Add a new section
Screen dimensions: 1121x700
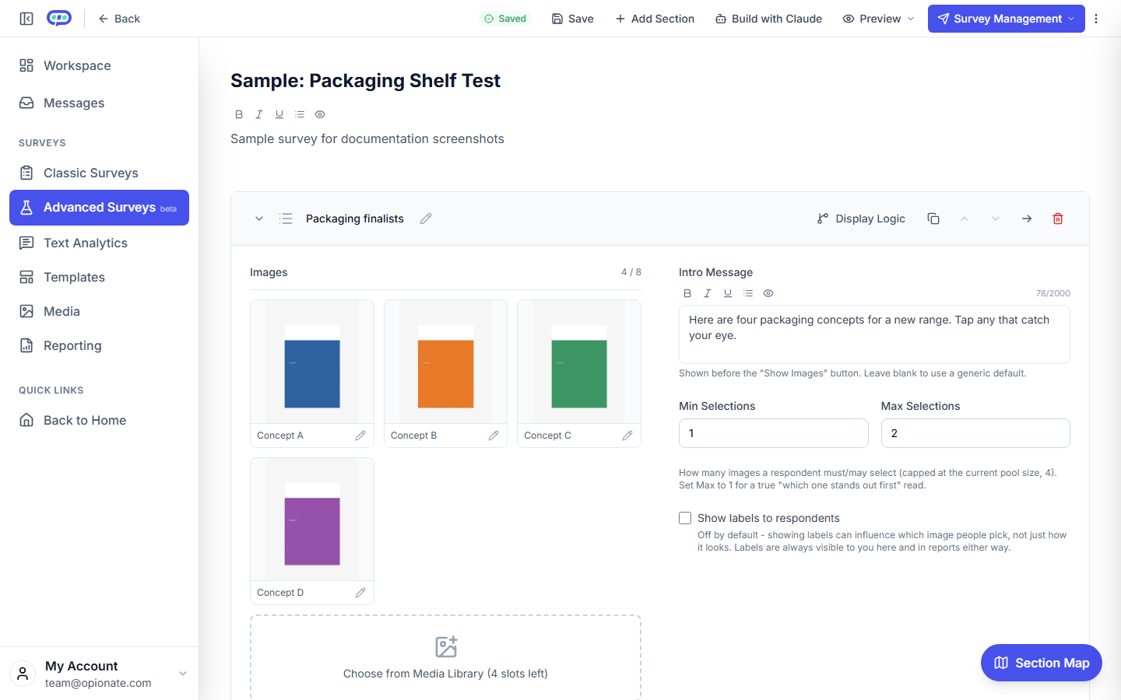pos(655,19)
